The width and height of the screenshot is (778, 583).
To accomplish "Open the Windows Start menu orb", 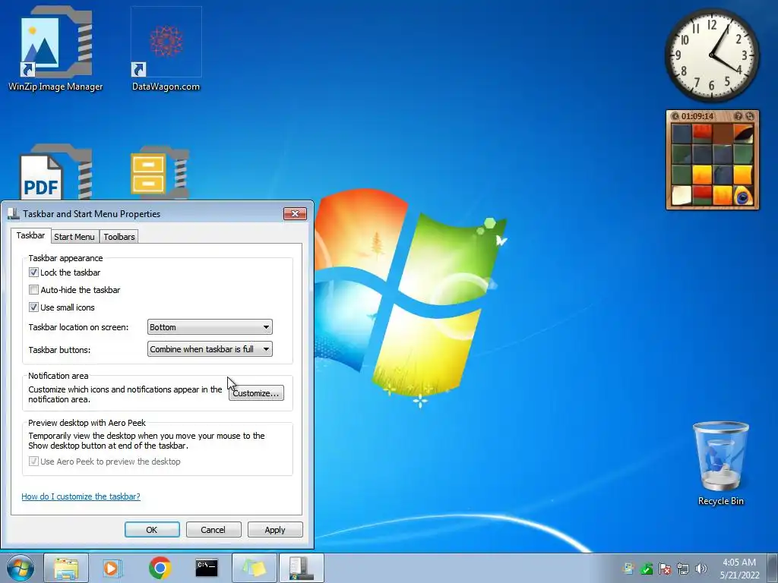I will pyautogui.click(x=21, y=568).
